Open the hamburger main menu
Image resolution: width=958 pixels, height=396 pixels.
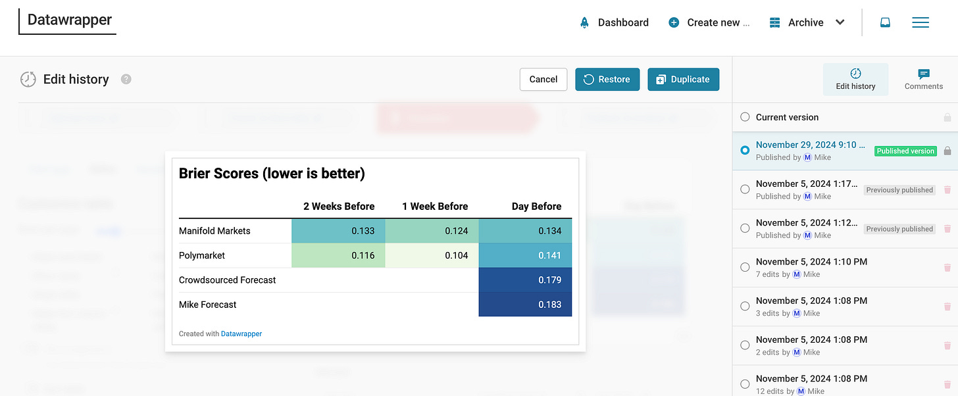(920, 22)
